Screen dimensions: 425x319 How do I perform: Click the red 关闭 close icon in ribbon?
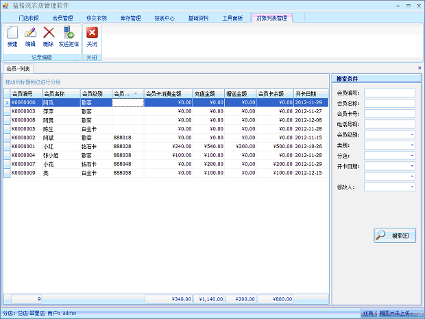click(92, 32)
